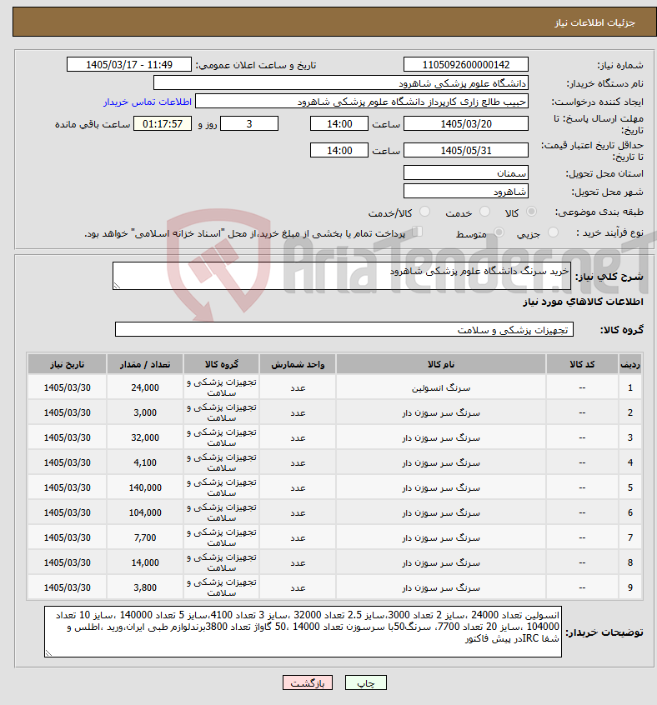The image size is (657, 705).
Task: Select the خدمت radio button
Action: tap(484, 212)
